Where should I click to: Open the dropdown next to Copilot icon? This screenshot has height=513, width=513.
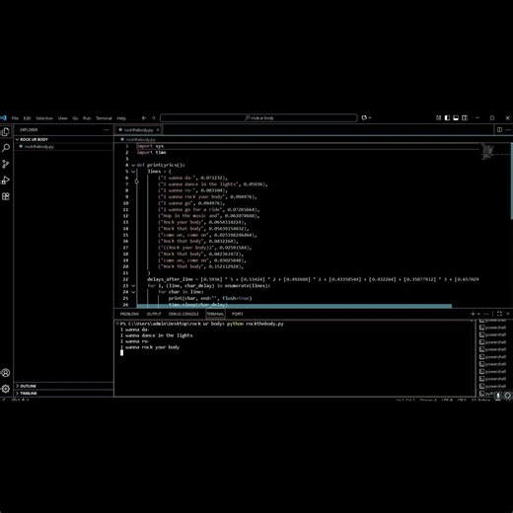(x=370, y=117)
